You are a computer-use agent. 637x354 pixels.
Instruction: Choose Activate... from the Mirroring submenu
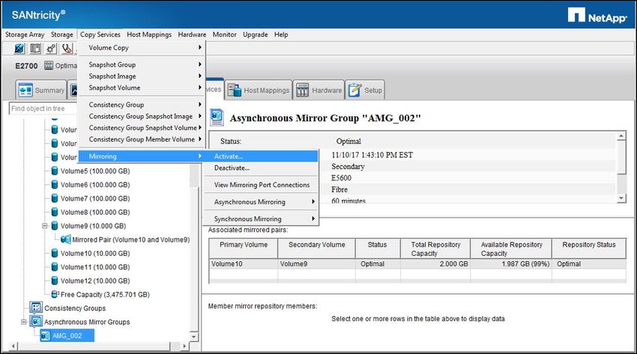pos(262,156)
